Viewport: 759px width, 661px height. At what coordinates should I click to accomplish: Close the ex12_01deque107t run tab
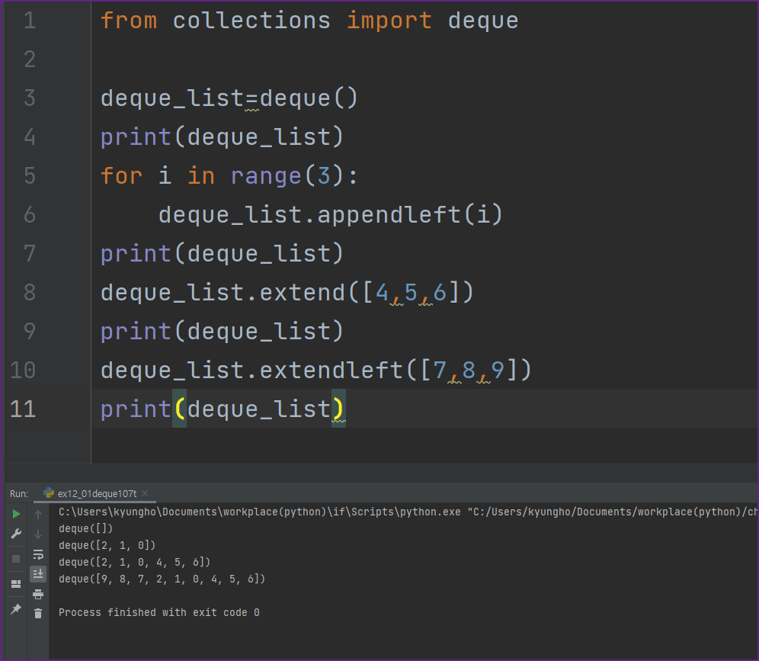(x=145, y=493)
